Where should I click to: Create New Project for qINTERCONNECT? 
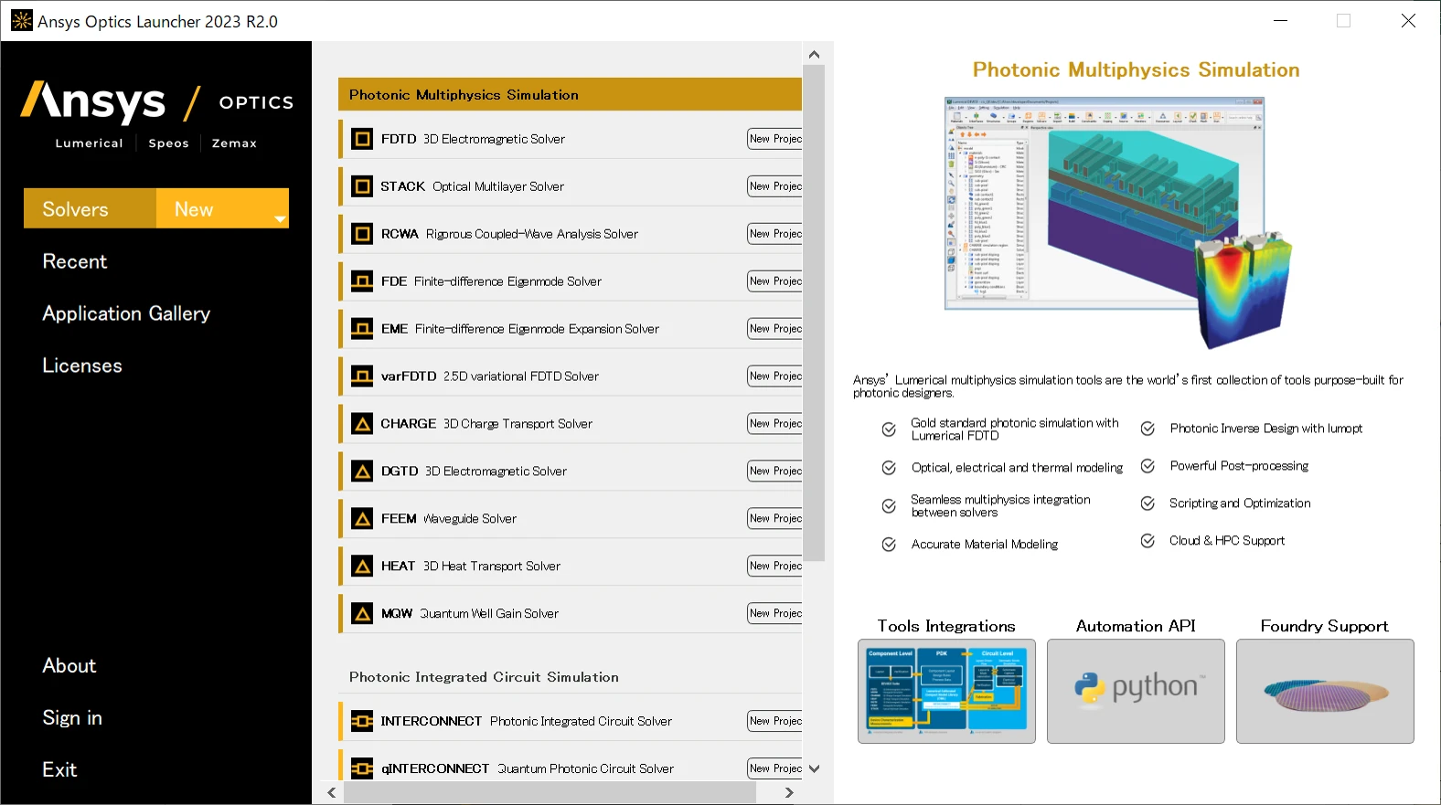coord(774,768)
